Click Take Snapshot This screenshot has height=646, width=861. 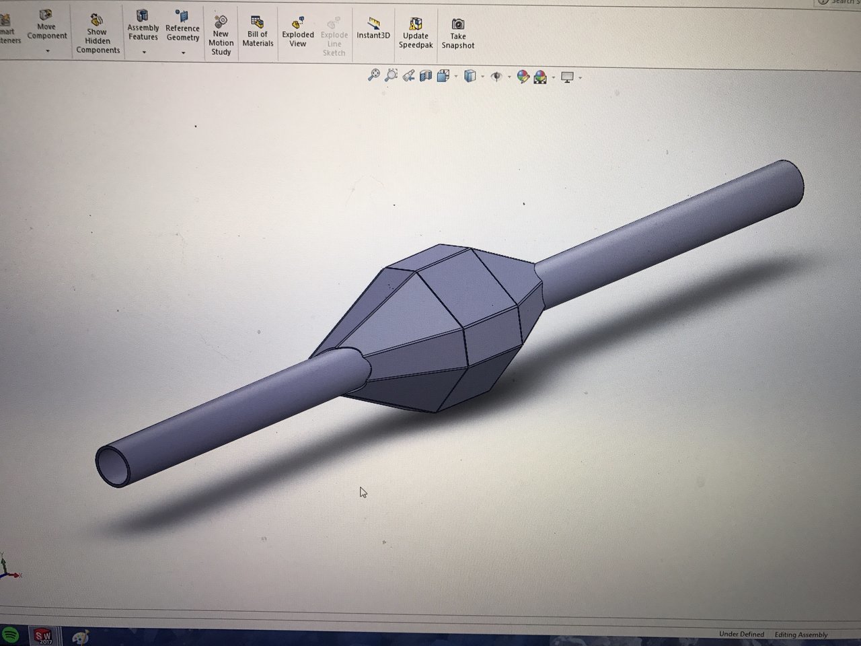tap(457, 34)
